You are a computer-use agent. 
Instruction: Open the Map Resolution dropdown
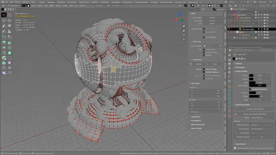262,125
